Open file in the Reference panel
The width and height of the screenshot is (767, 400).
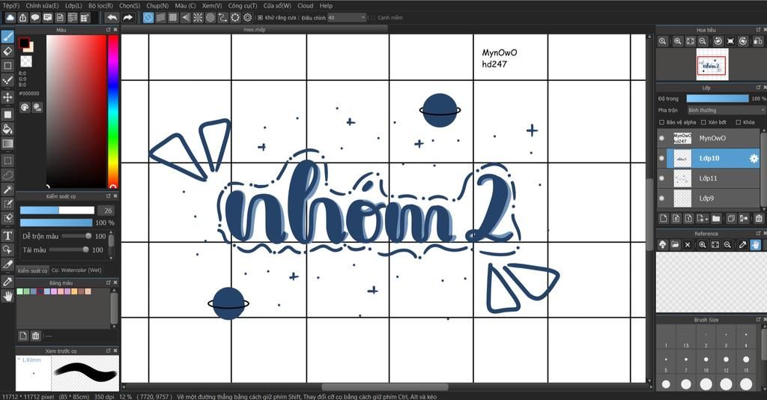click(x=675, y=244)
